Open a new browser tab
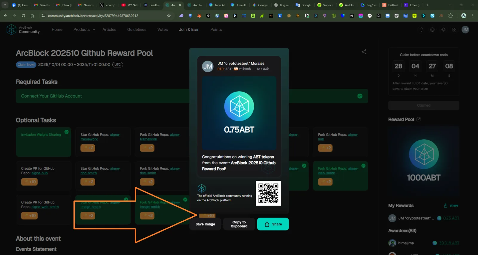The width and height of the screenshot is (478, 255). 427,5
